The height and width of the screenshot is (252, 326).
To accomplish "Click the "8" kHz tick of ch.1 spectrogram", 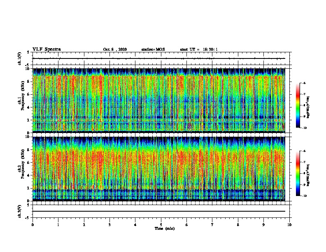I will tap(28, 82).
